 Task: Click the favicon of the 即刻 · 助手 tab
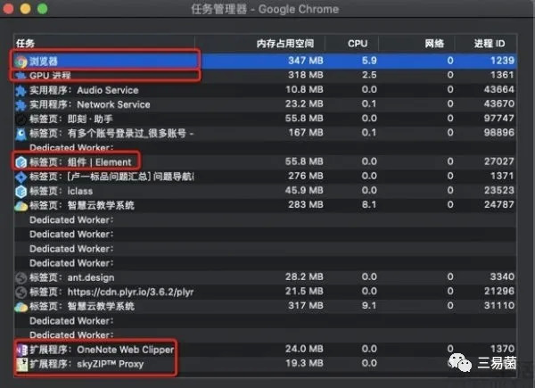point(21,120)
